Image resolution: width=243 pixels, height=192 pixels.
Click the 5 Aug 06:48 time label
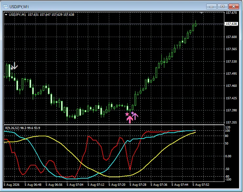pos(33,185)
